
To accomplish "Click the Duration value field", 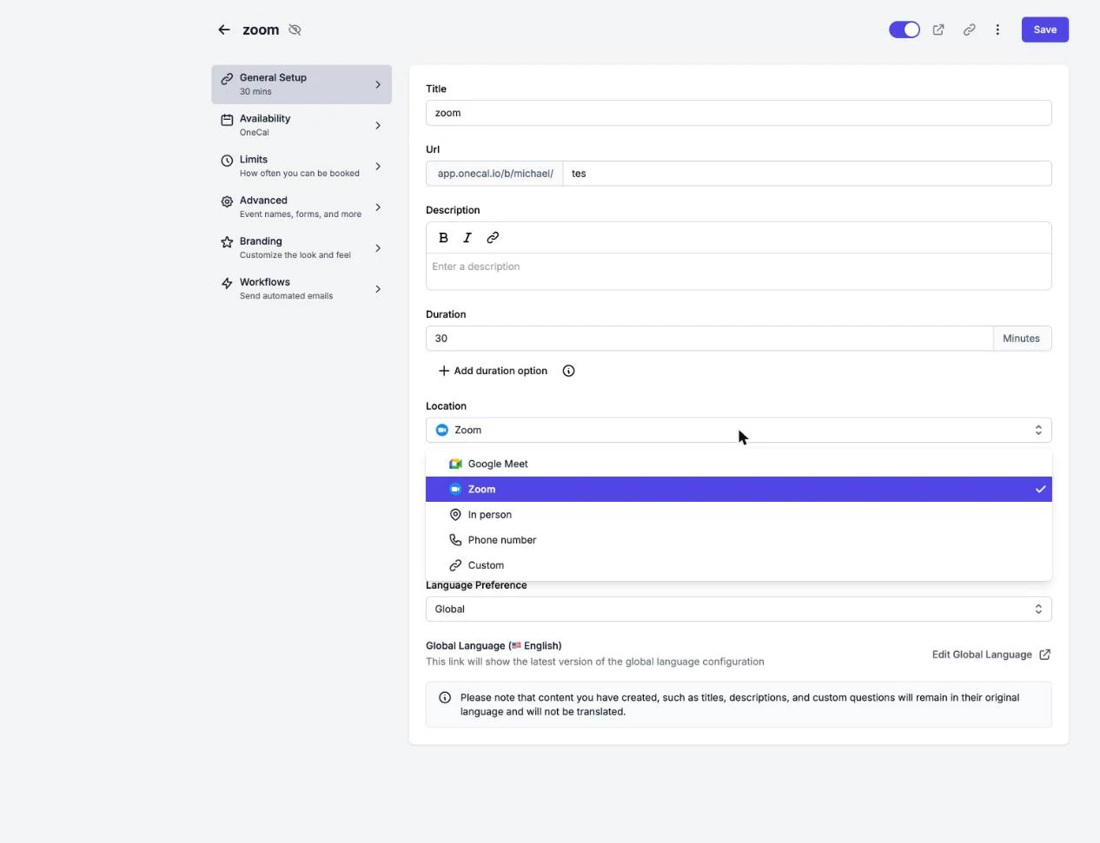I will pos(709,339).
